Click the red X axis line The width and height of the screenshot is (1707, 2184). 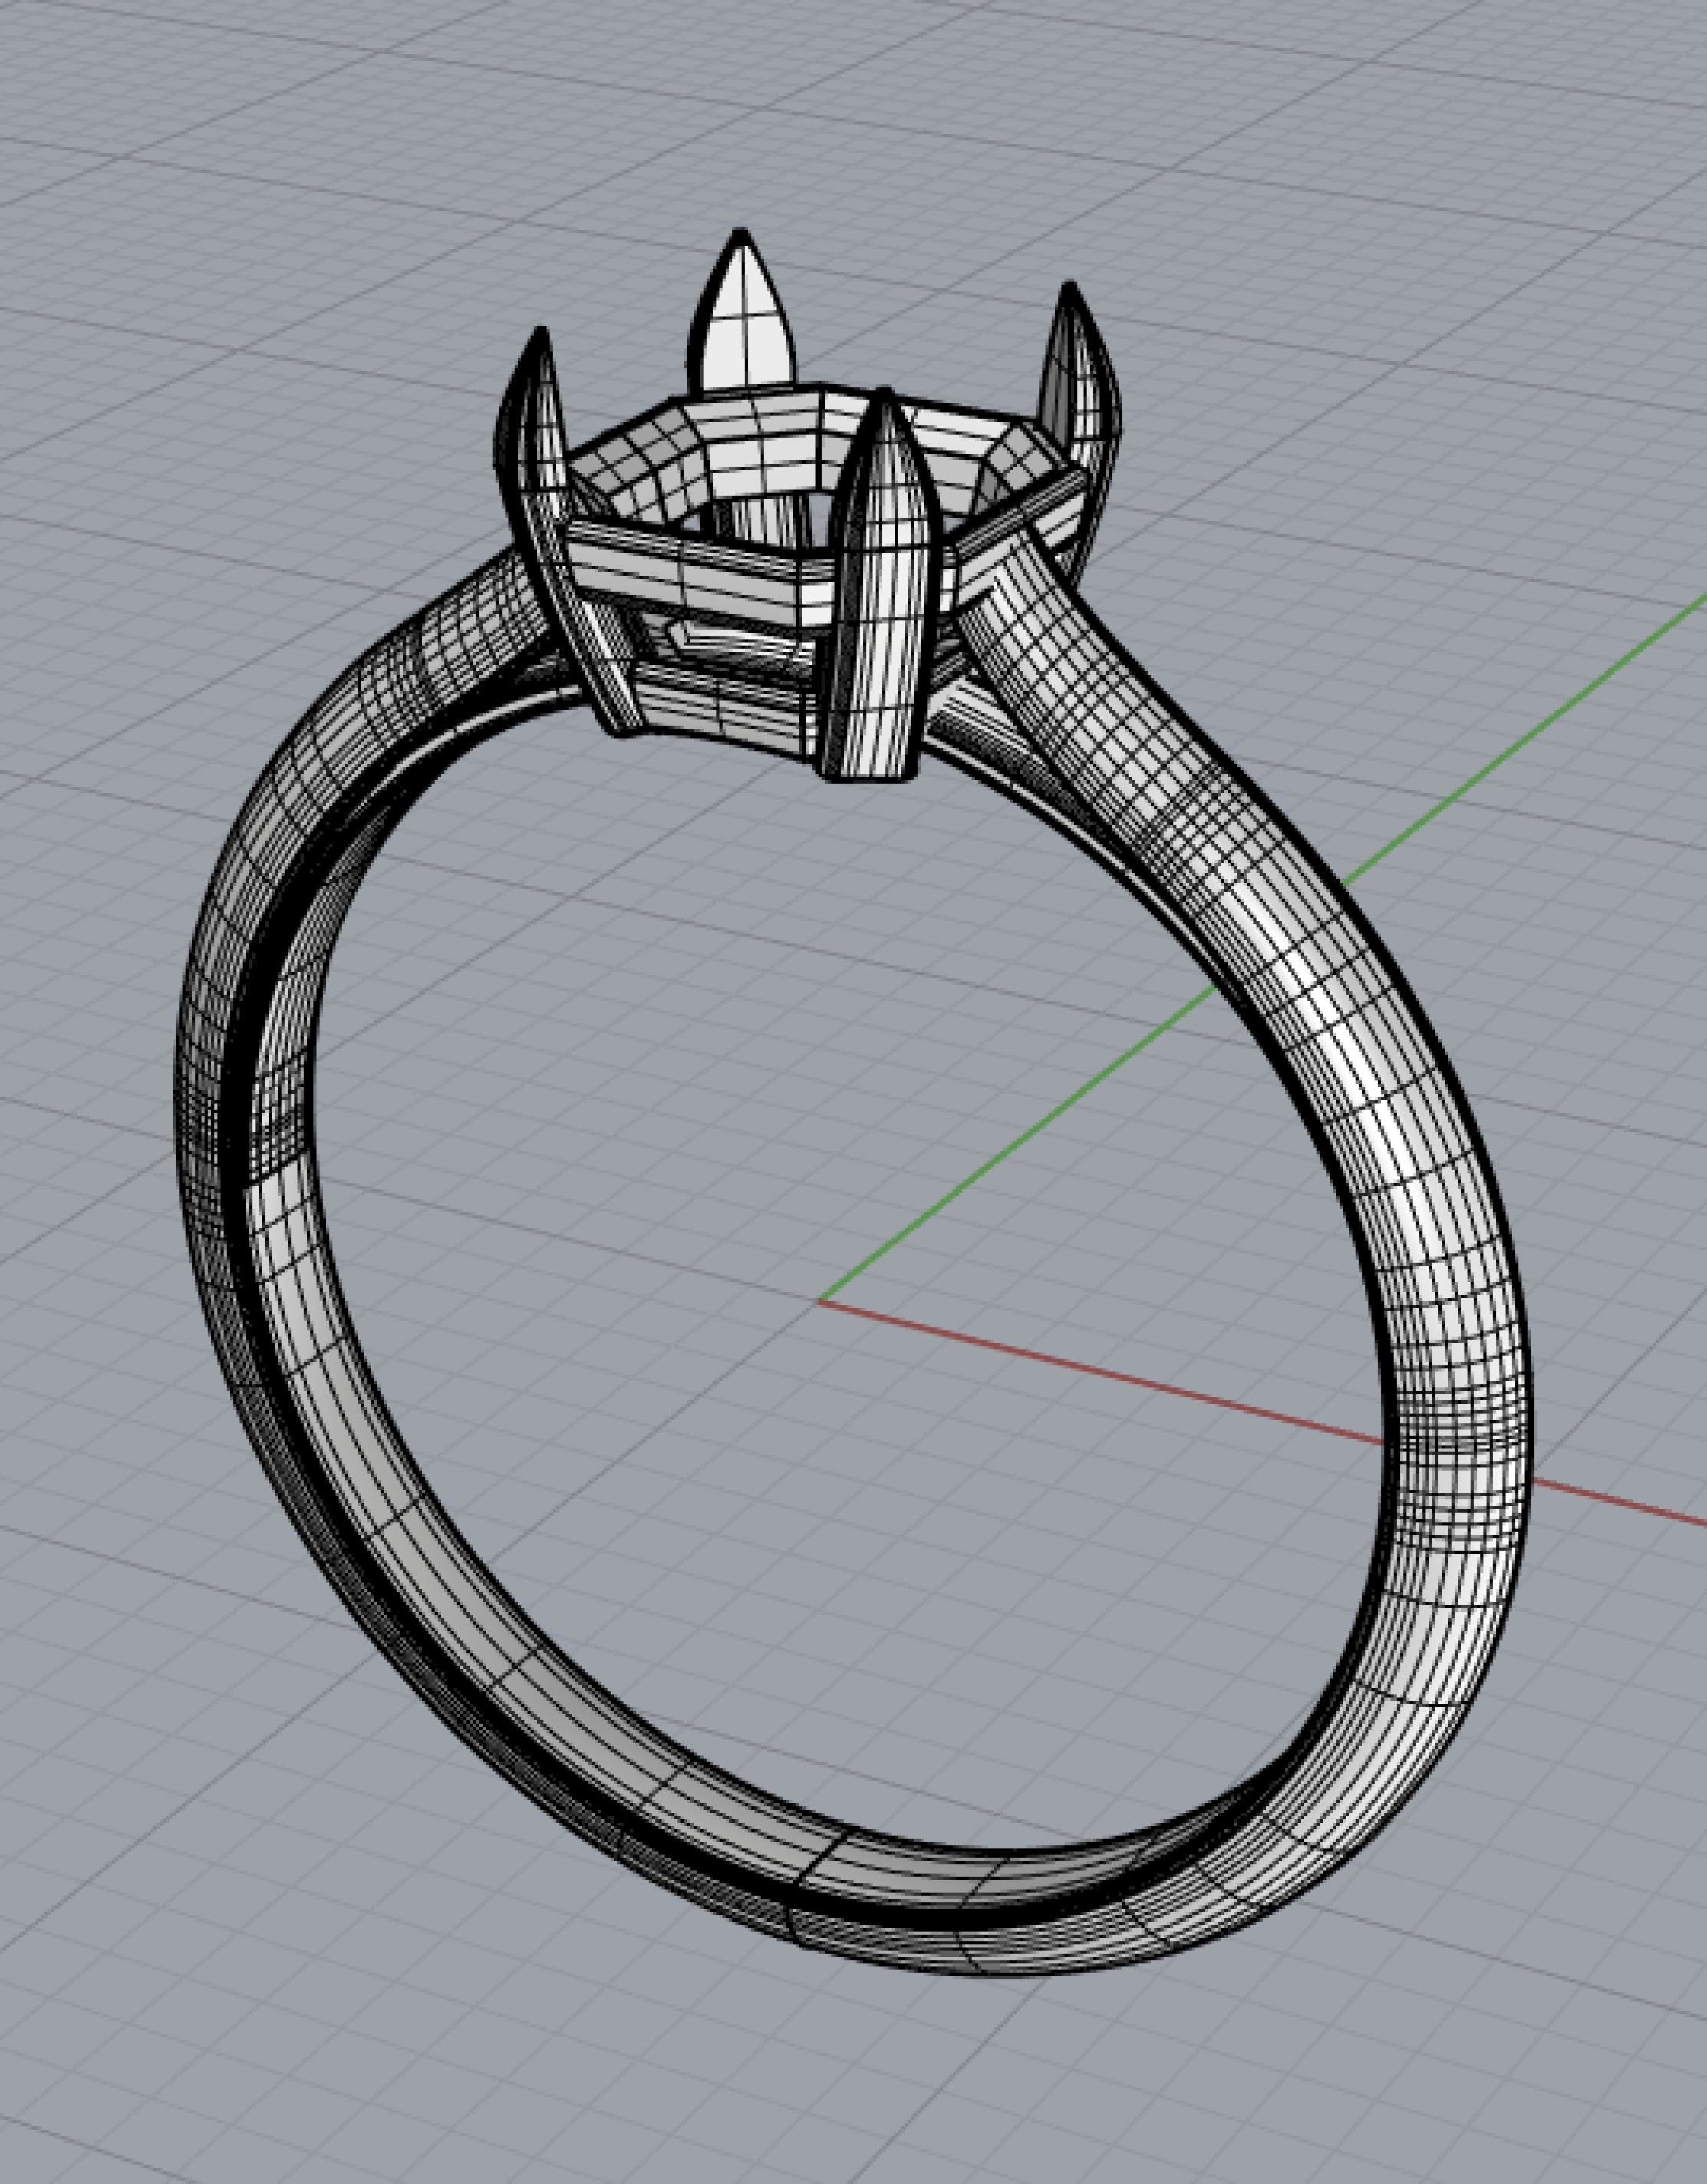point(1100,1373)
